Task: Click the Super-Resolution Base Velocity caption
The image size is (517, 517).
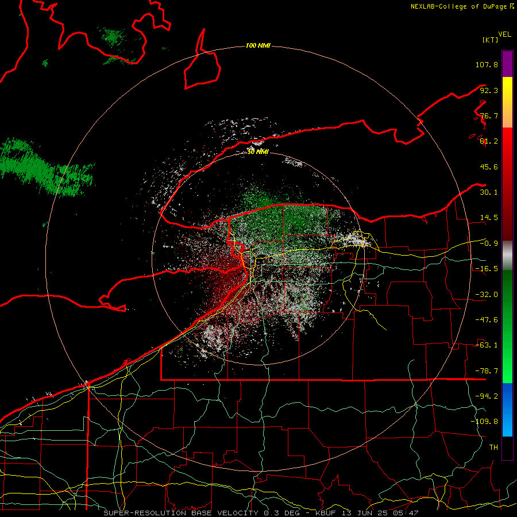Action: (x=261, y=513)
